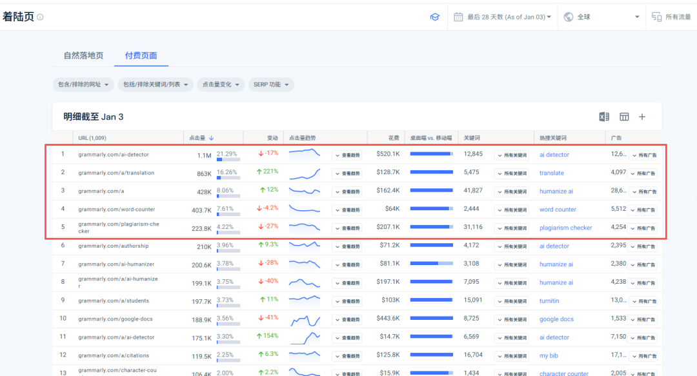Click the 变动 column header
Viewport: 697px width, 376px height.
click(272, 138)
